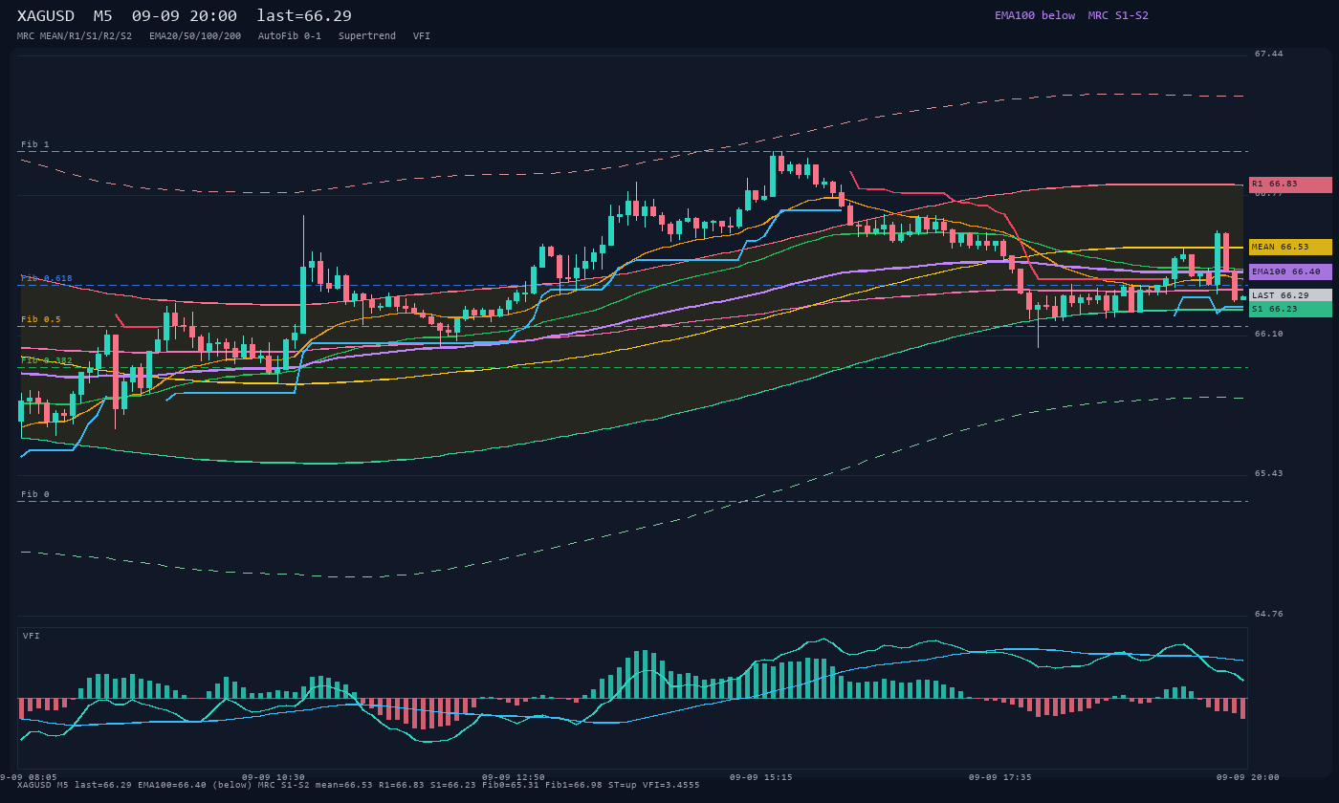The width and height of the screenshot is (1339, 803).
Task: Click the '09-09 10:30' time axis label
Action: pyautogui.click(x=274, y=777)
